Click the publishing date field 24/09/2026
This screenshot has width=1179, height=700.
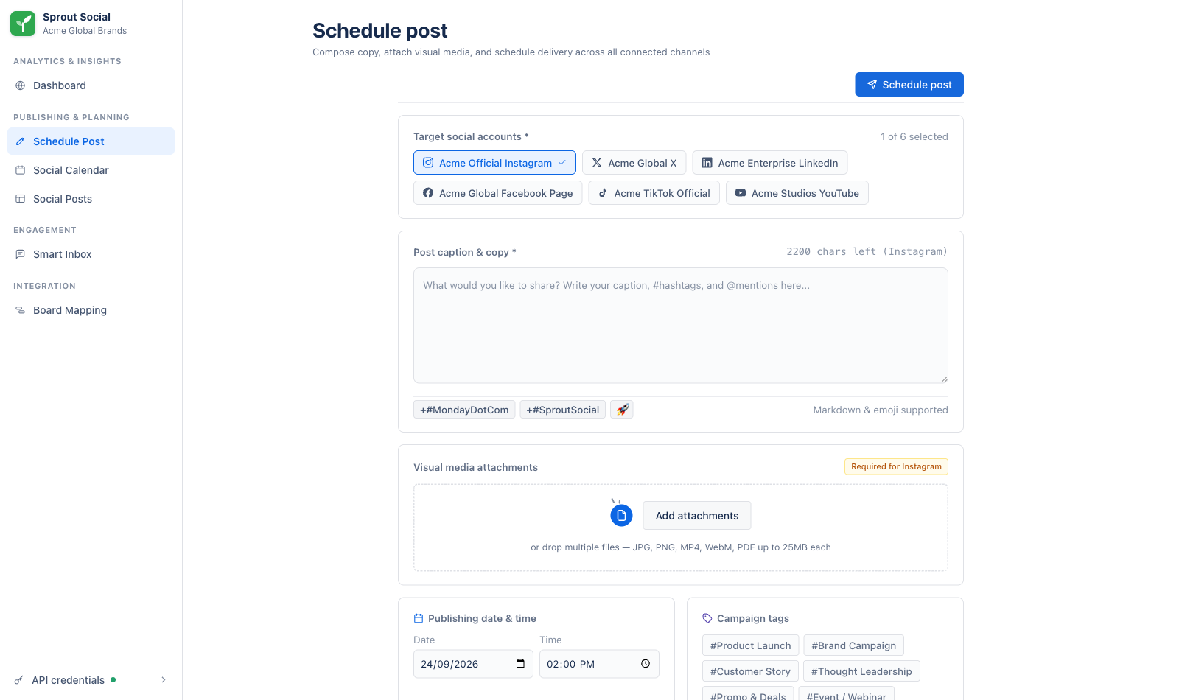[x=473, y=664]
